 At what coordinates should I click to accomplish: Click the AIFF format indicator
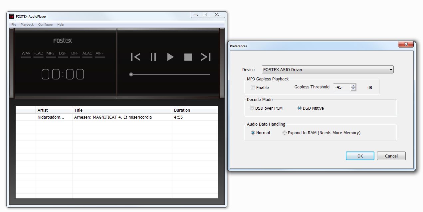tap(100, 53)
